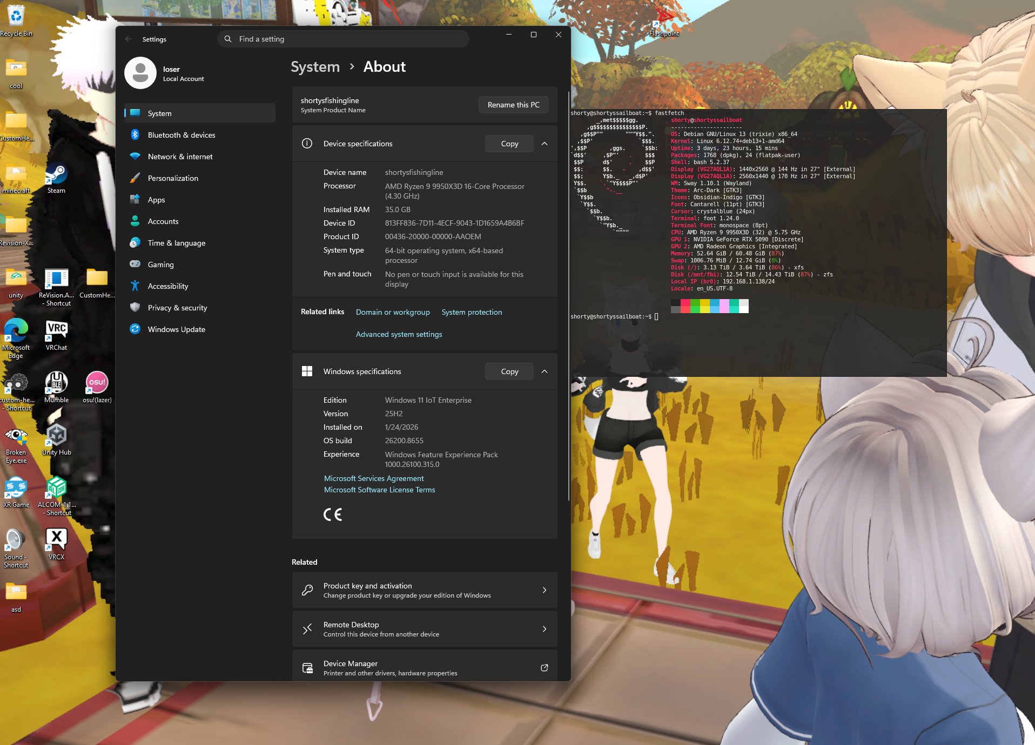Click the Device specifications info icon
Image resolution: width=1035 pixels, height=745 pixels.
[307, 144]
